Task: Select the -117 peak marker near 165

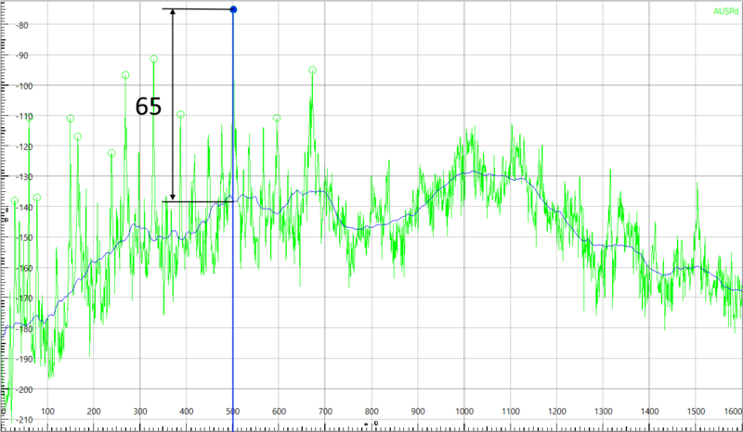Action: 78,136
